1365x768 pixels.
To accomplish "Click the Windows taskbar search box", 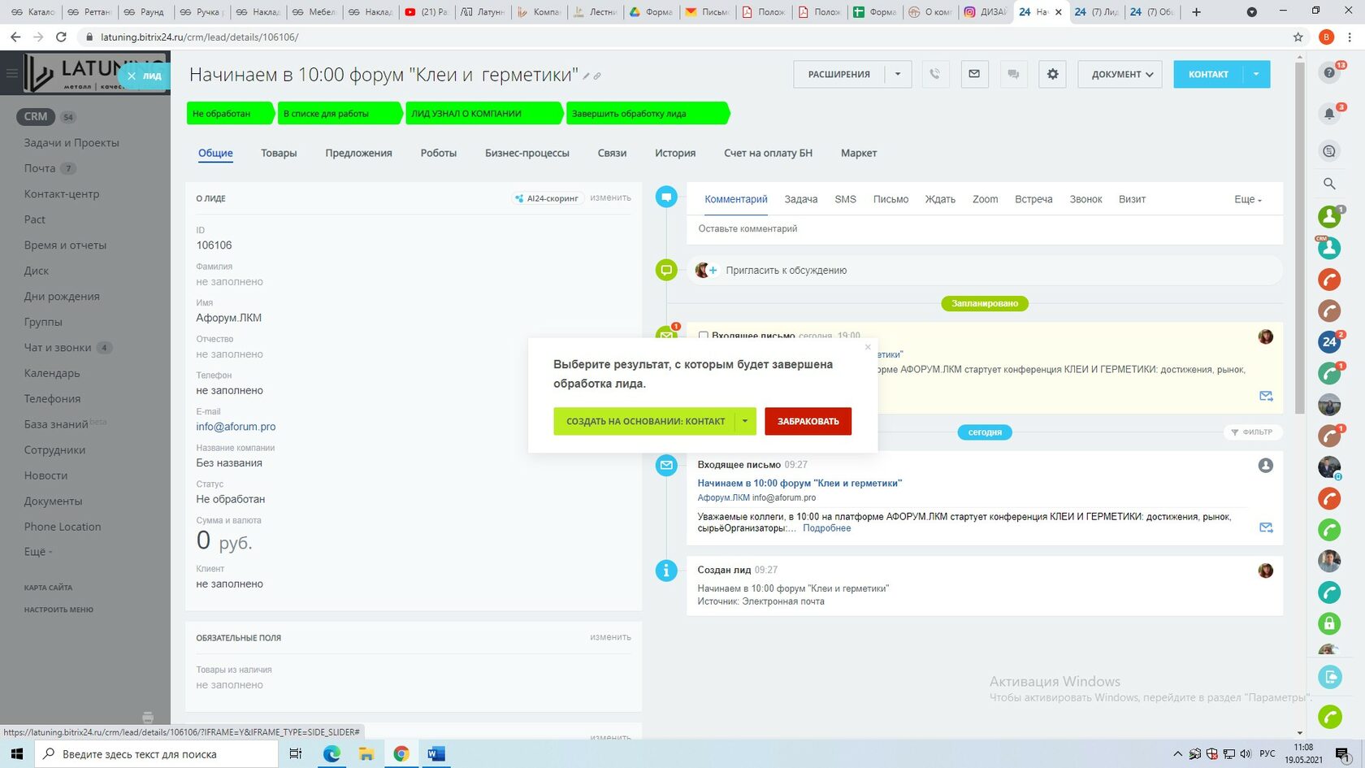I will pyautogui.click(x=156, y=754).
